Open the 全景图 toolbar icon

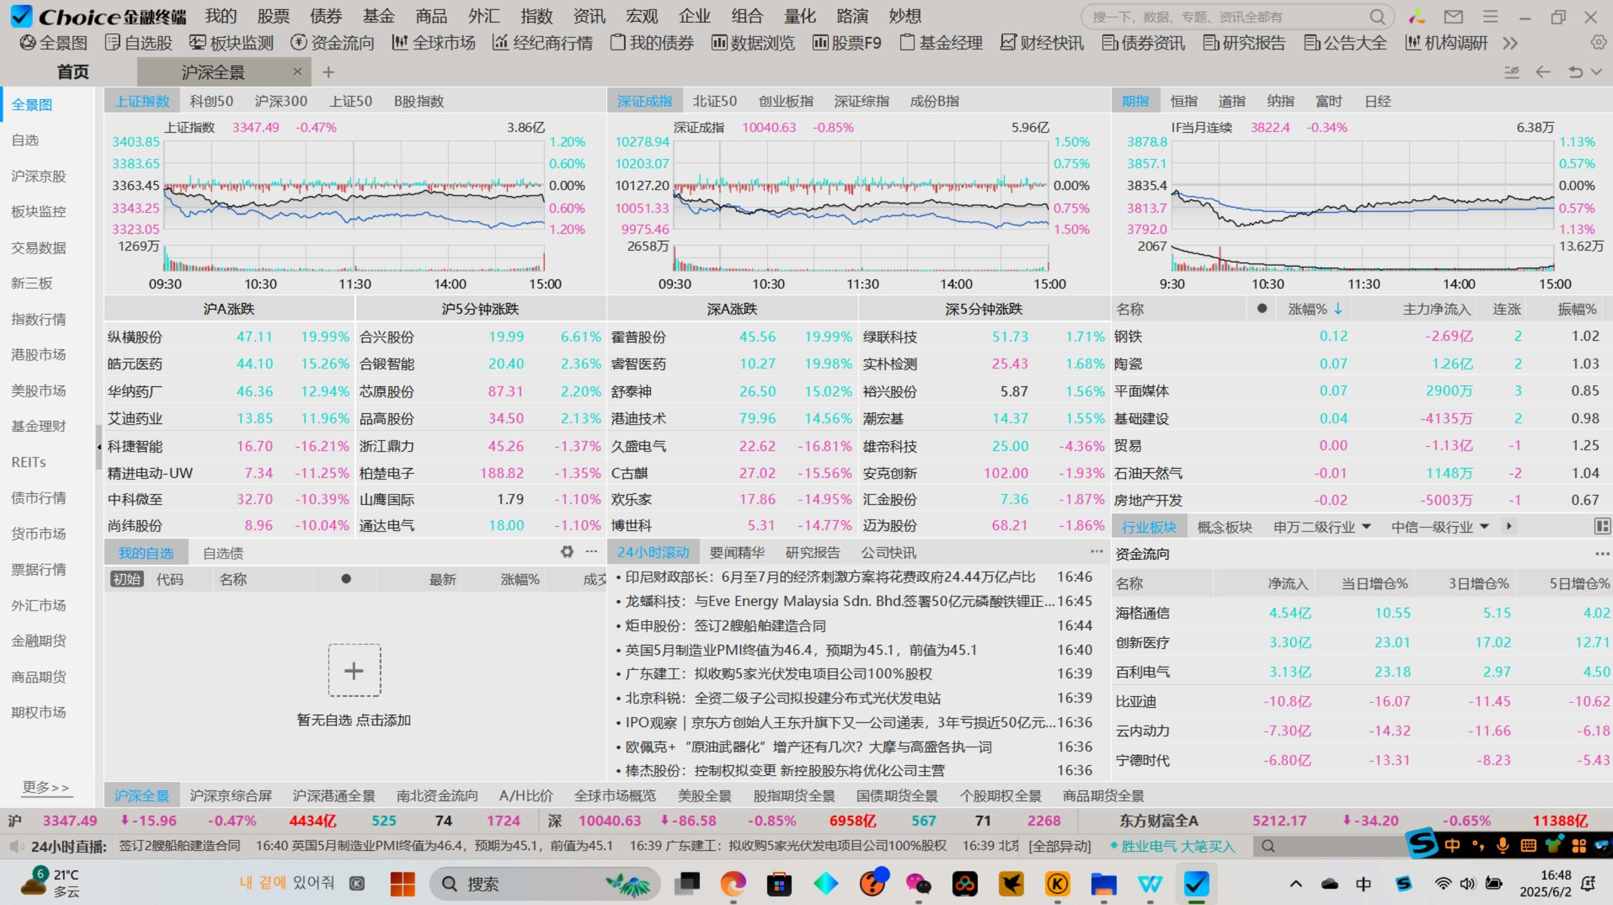[x=28, y=42]
